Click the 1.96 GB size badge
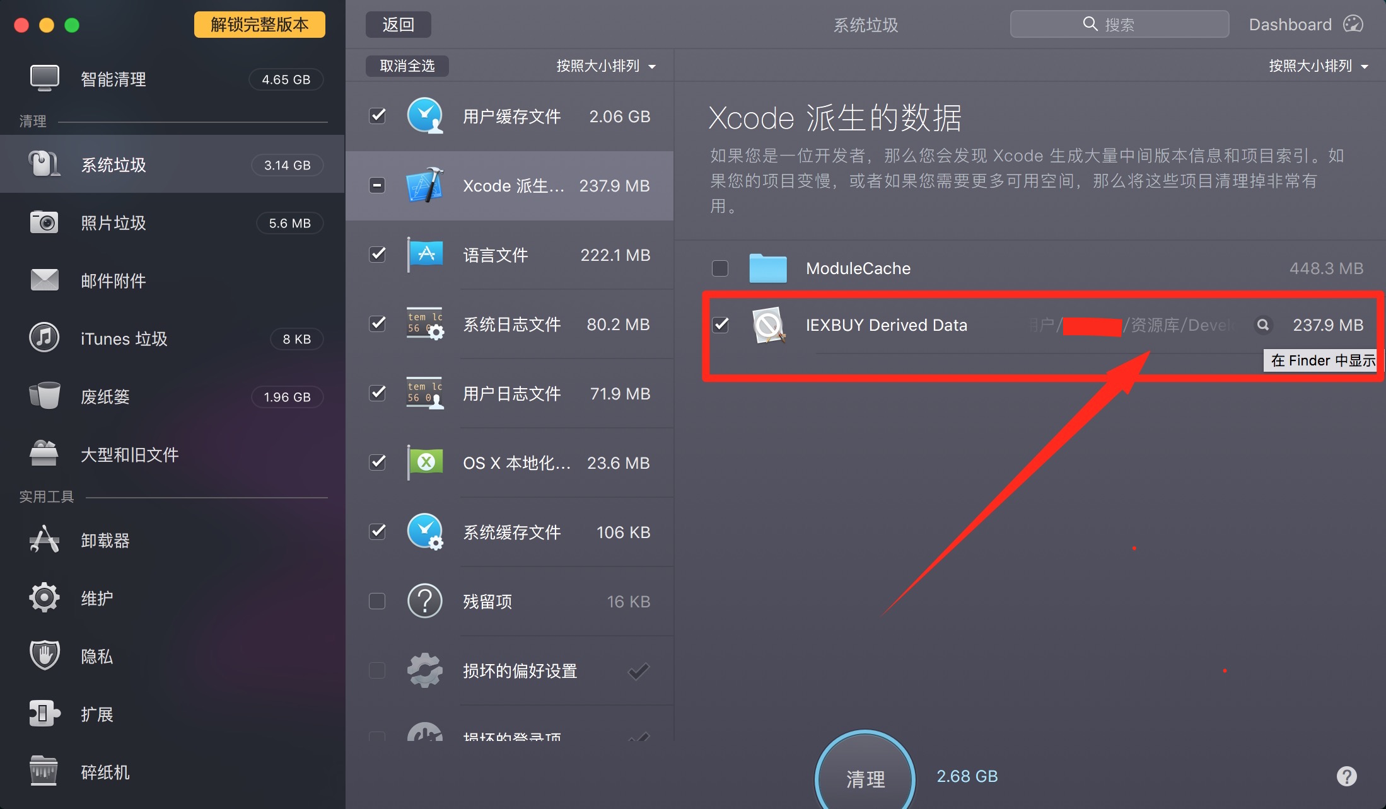Viewport: 1386px width, 809px height. (x=287, y=397)
